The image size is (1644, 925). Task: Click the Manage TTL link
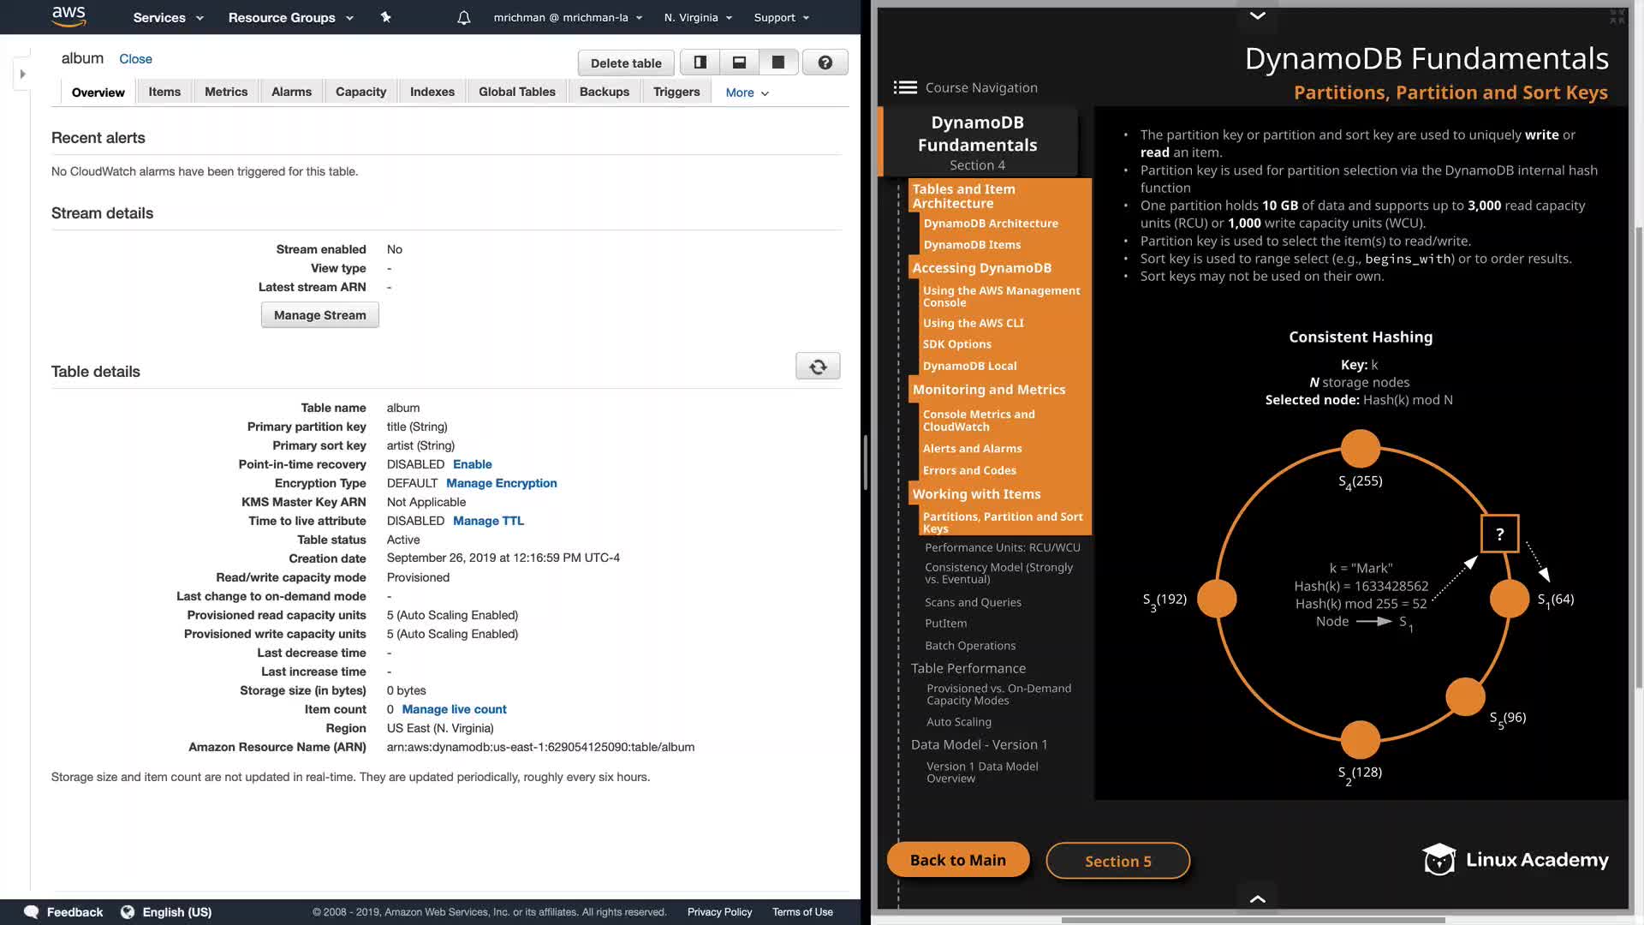[x=488, y=521]
